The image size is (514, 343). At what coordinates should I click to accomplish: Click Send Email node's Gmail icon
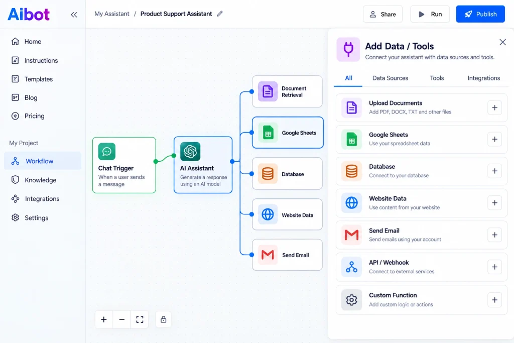tap(268, 255)
